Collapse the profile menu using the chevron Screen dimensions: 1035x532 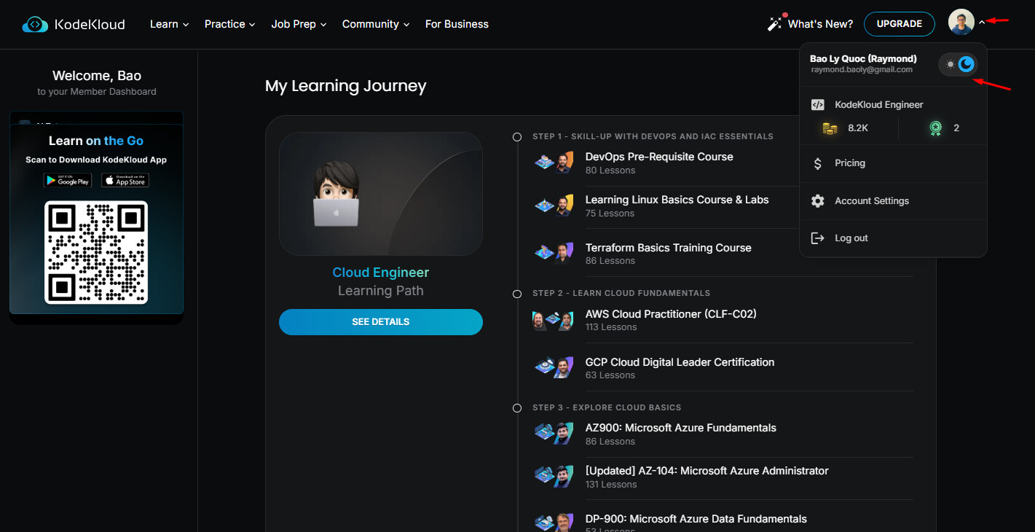tap(982, 23)
